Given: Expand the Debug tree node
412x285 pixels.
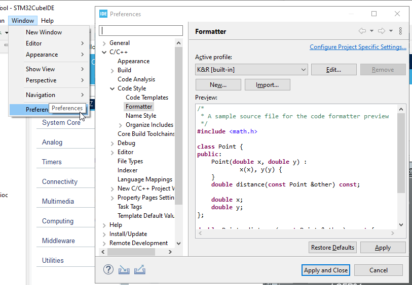Looking at the screenshot, I should tap(113, 143).
